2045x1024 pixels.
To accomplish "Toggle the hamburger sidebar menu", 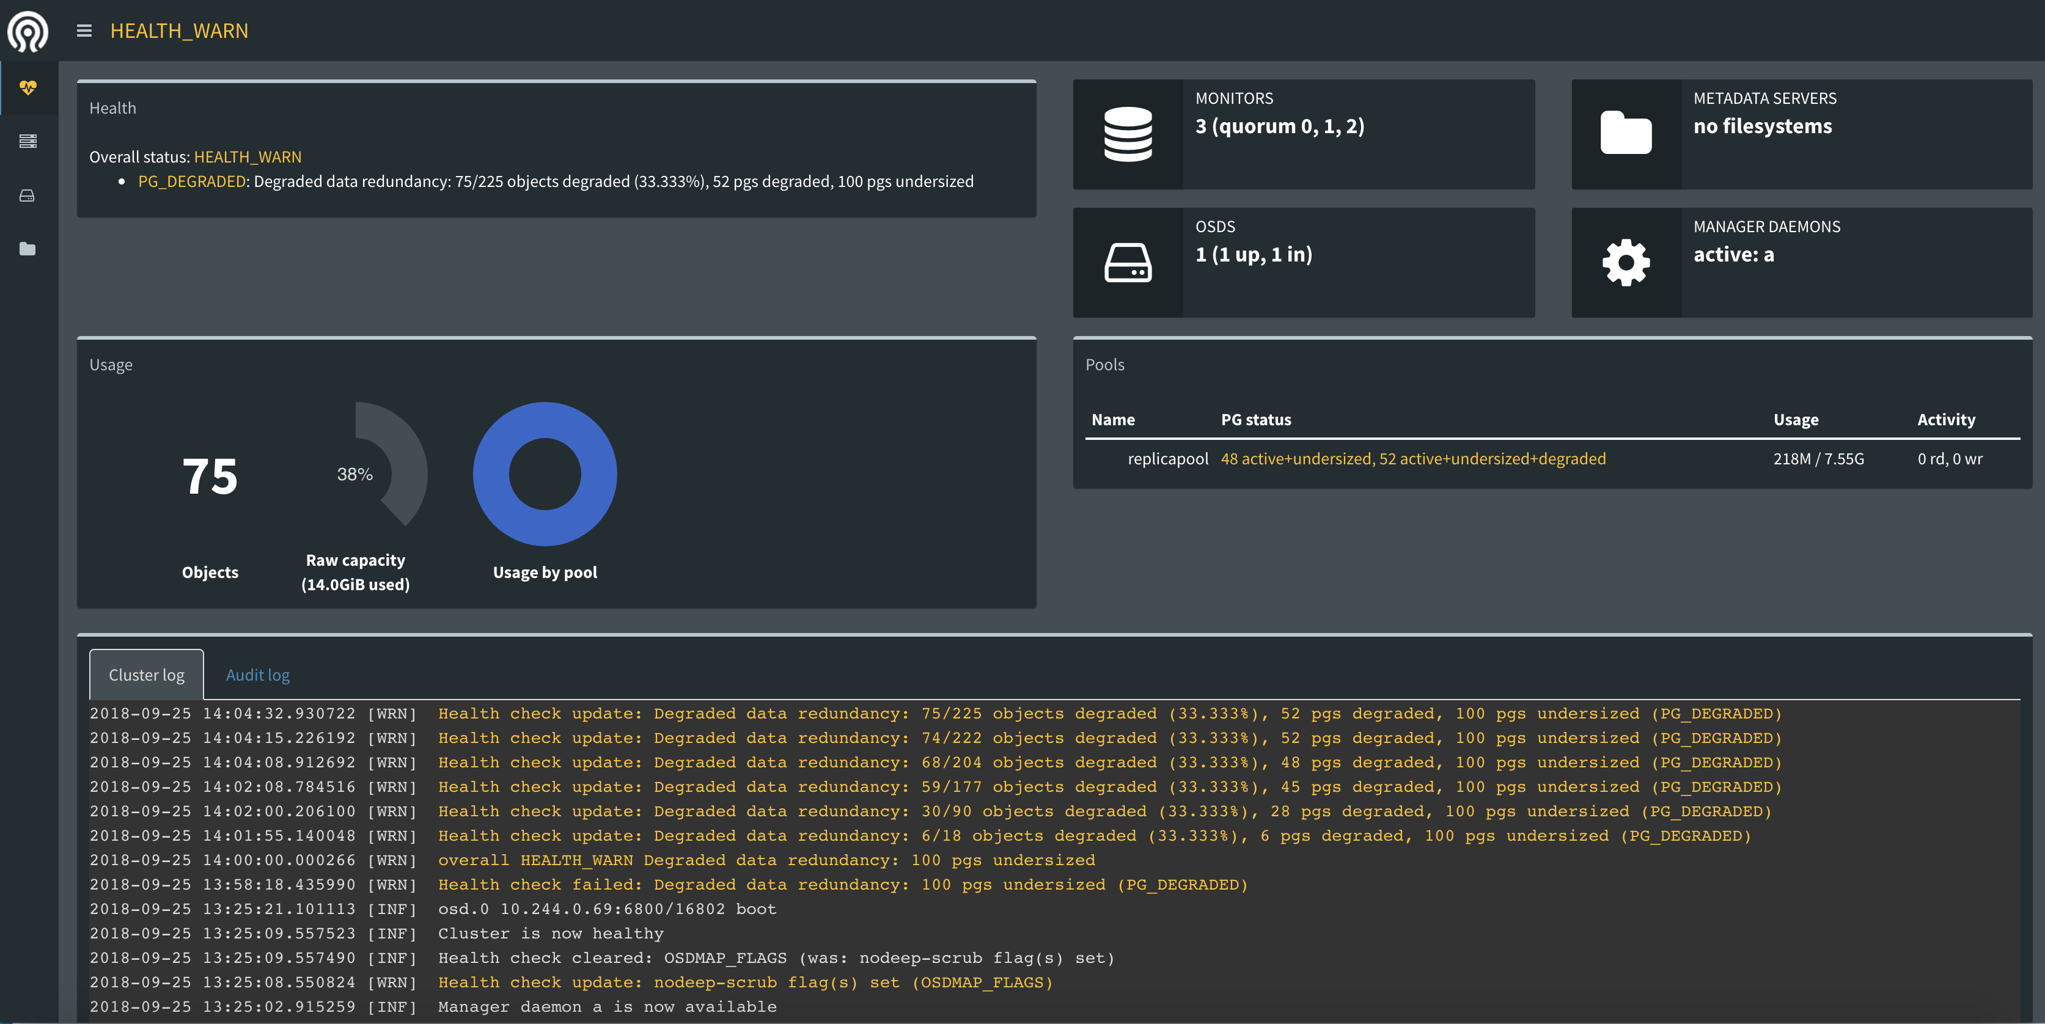I will pos(84,31).
